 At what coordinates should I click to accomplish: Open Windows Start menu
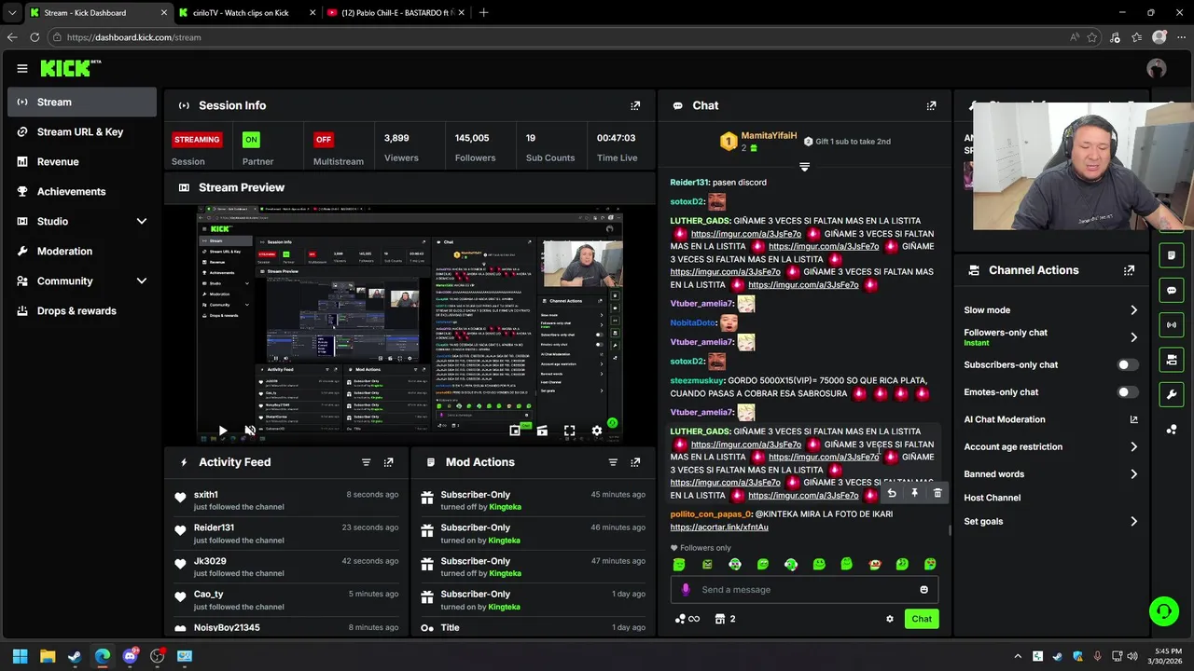pos(20,656)
